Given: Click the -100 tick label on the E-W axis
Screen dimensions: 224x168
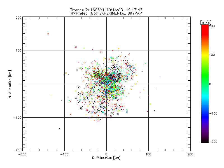Looking at the screenshot, I should (x=64, y=154).
